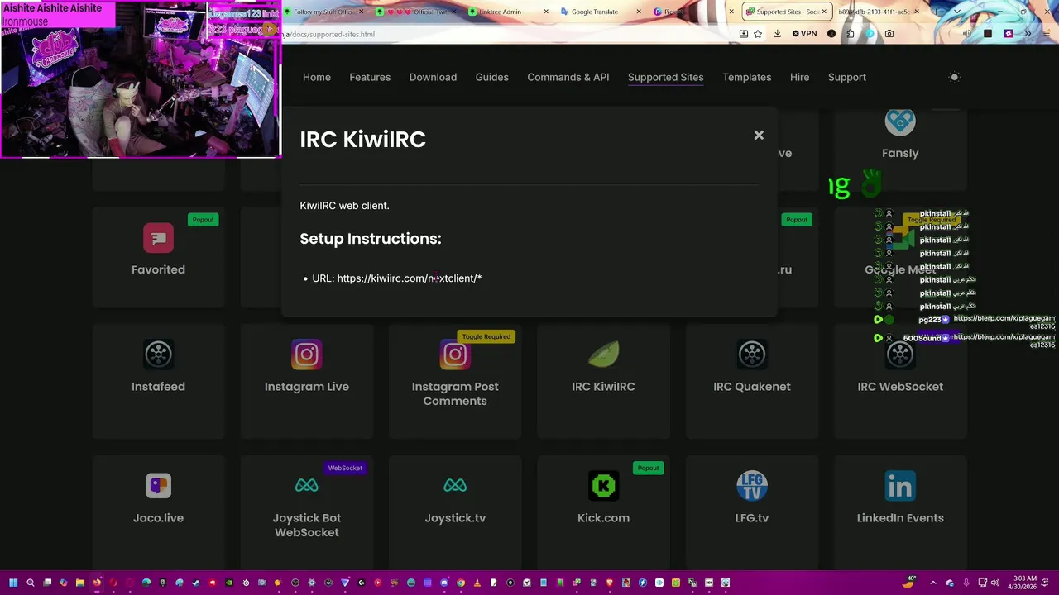Click the LFG.tv logo icon
1059x595 pixels.
tap(752, 486)
